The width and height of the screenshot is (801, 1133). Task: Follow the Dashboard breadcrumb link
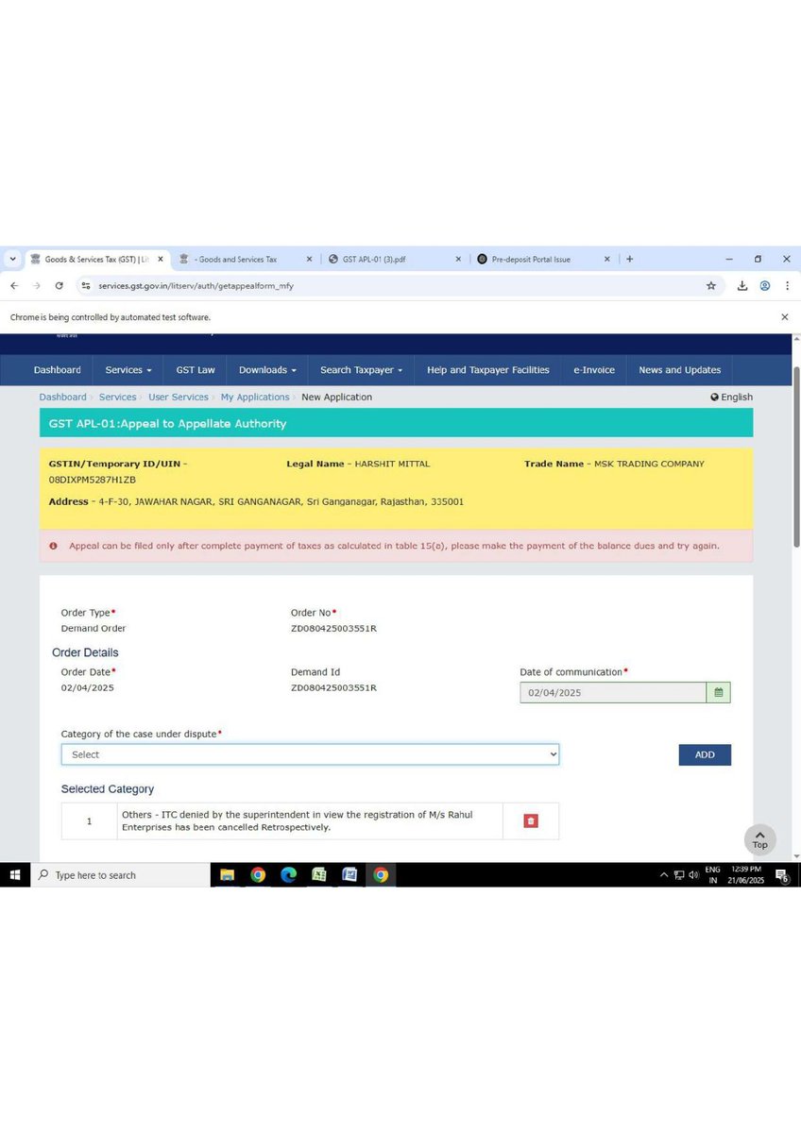point(62,397)
